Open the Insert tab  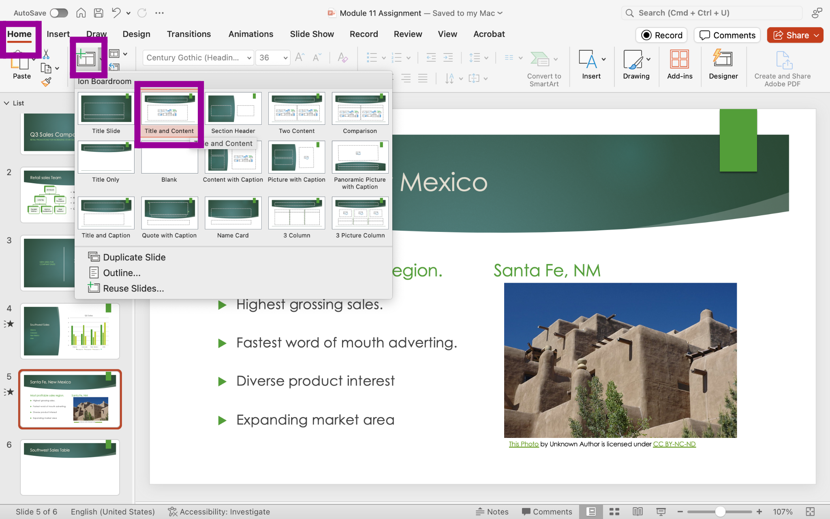click(x=58, y=34)
